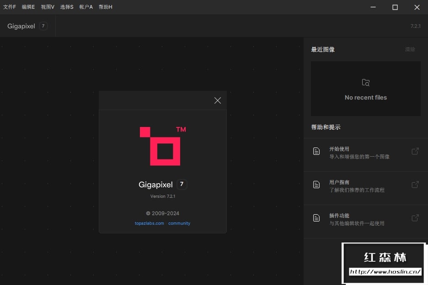Click 了解我们推荐的工作流程 description
Viewport: 428px width, 285px height.
(x=357, y=190)
